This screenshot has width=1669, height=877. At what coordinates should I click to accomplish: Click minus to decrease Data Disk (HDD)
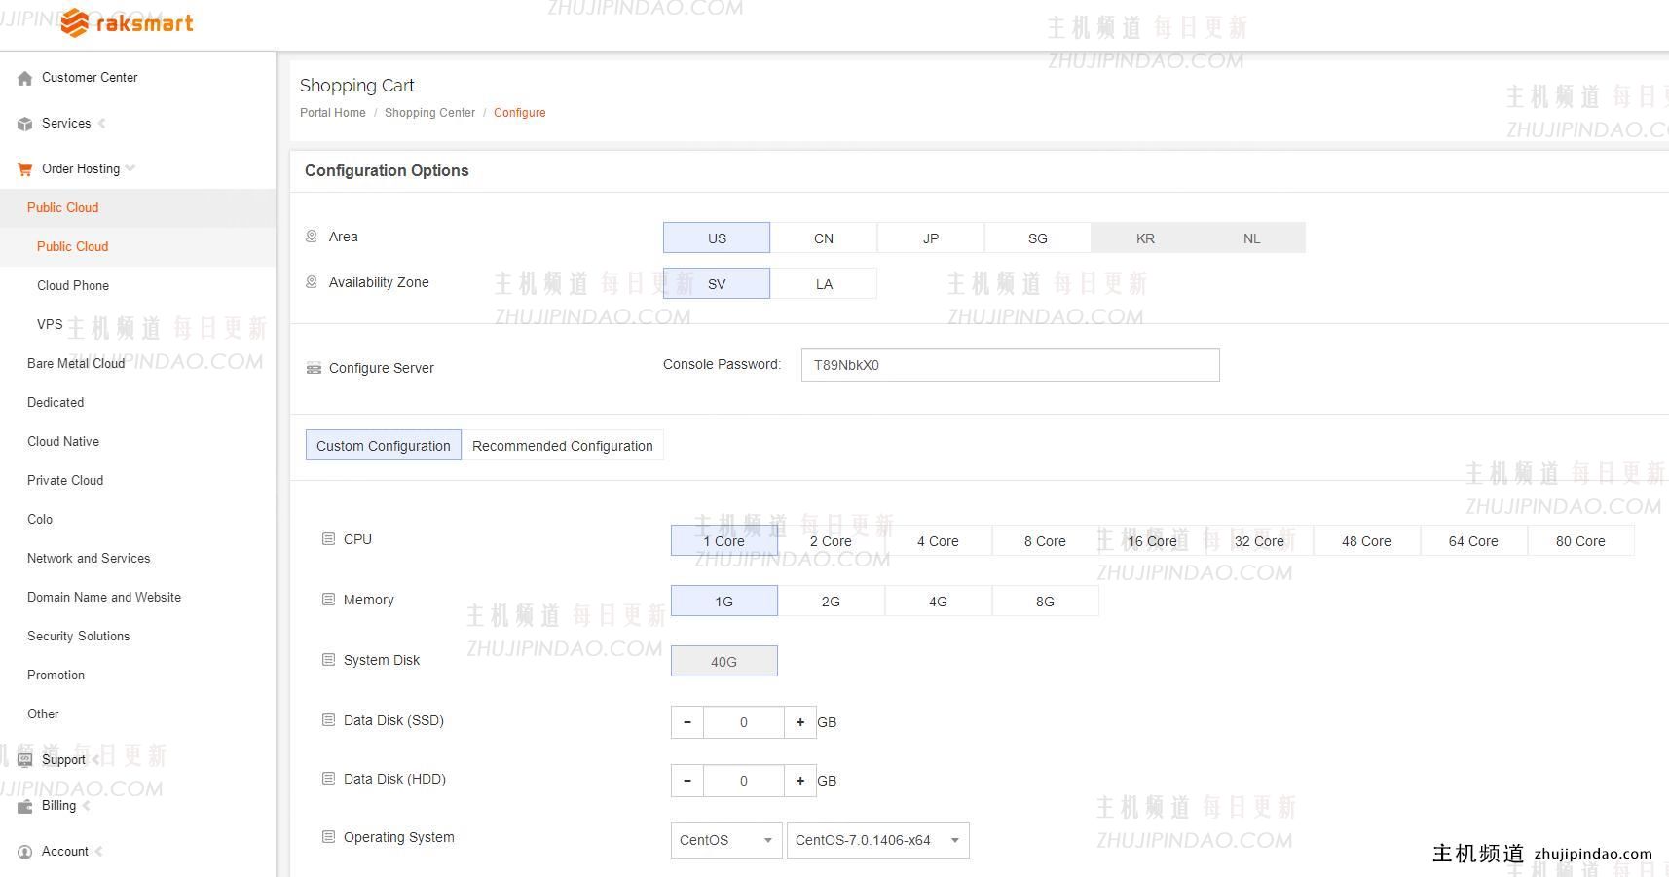tap(687, 781)
